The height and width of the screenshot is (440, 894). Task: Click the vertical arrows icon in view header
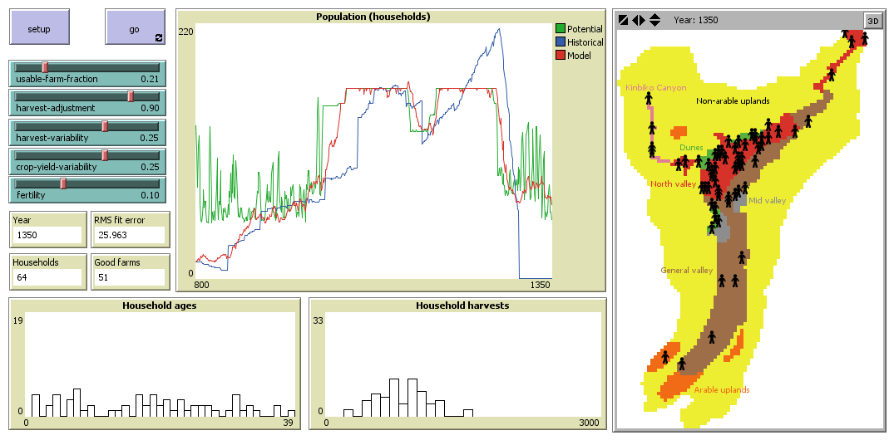[654, 20]
